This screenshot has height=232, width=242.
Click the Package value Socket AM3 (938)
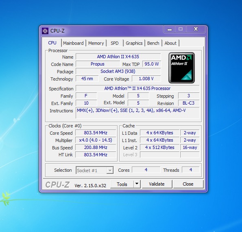click(118, 71)
